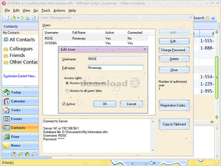Click the magnifier Search icon in bottom bar
The width and height of the screenshot is (221, 166).
click(x=34, y=154)
